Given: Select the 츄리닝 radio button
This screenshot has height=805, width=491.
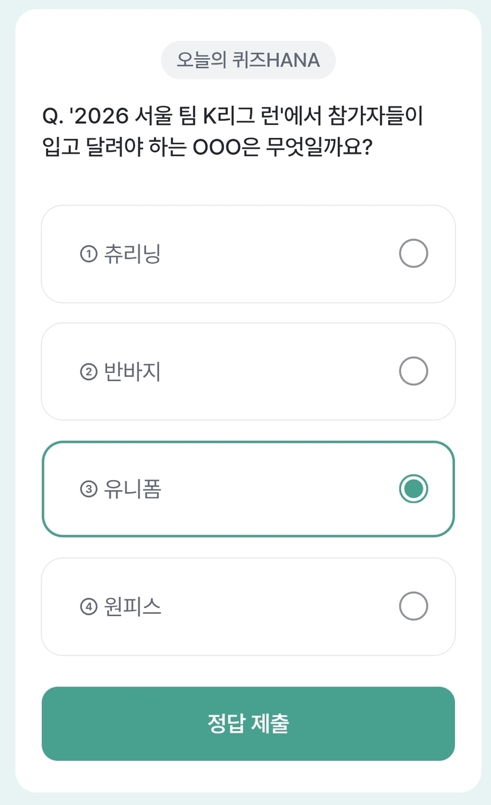Looking at the screenshot, I should click(413, 254).
